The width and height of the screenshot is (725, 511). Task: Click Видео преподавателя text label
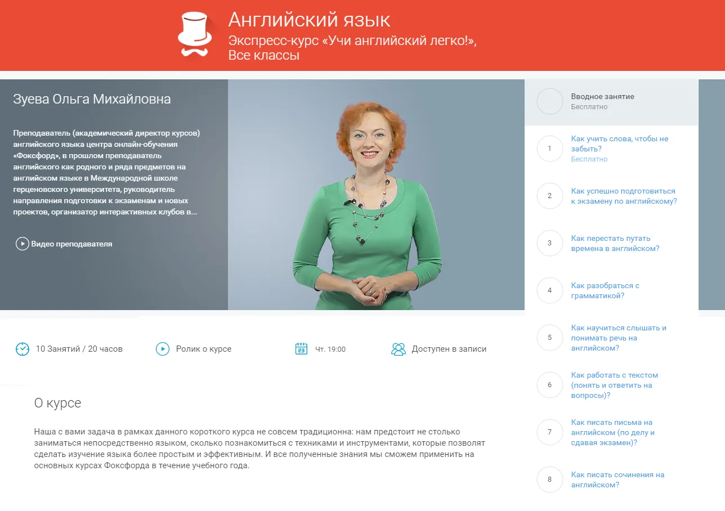coord(71,244)
